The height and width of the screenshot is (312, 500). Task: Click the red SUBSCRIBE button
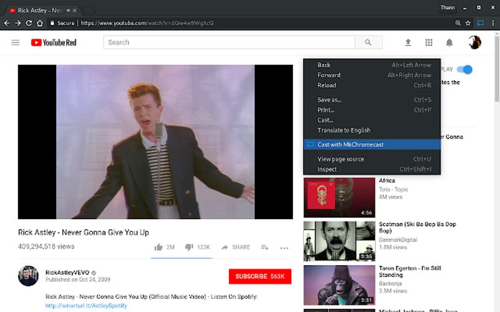tap(260, 276)
